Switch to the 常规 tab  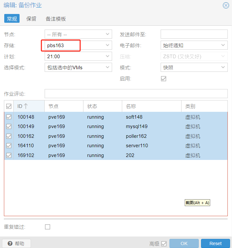tap(12, 19)
